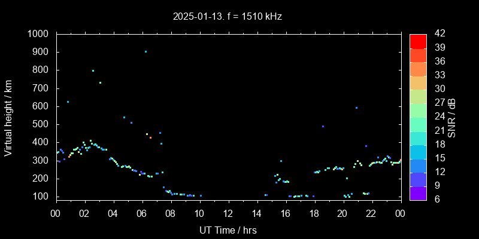Select the isolated data point near 900 km
479x239 pixels.
[x=145, y=51]
